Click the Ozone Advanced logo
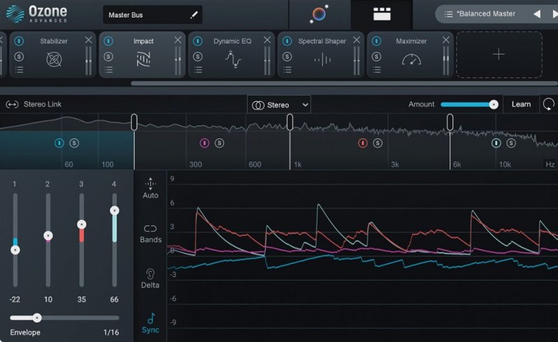This screenshot has height=342, width=558. pyautogui.click(x=36, y=14)
